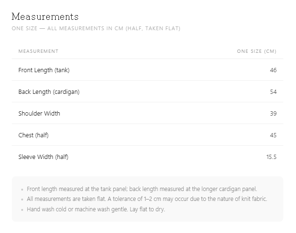The width and height of the screenshot is (296, 233).
Task: Select the Shoulder Width row label
Action: [x=39, y=113]
